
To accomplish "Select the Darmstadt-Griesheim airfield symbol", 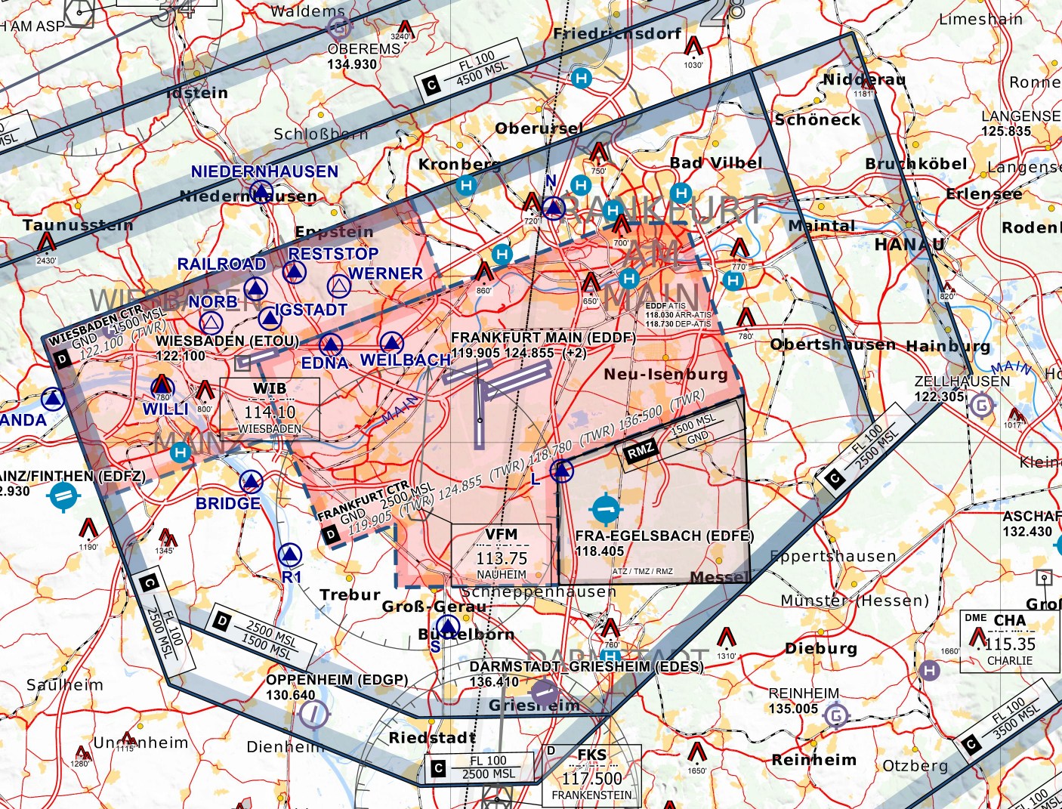I will (x=544, y=692).
